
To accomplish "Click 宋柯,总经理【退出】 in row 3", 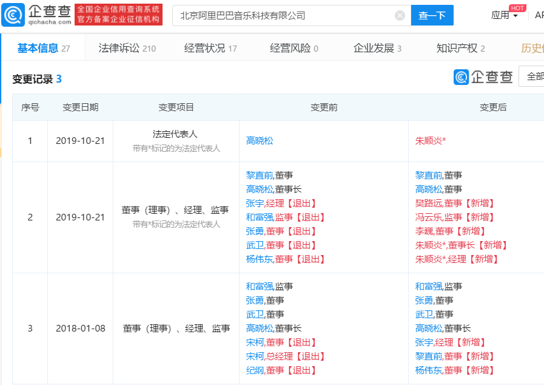I will click(286, 356).
